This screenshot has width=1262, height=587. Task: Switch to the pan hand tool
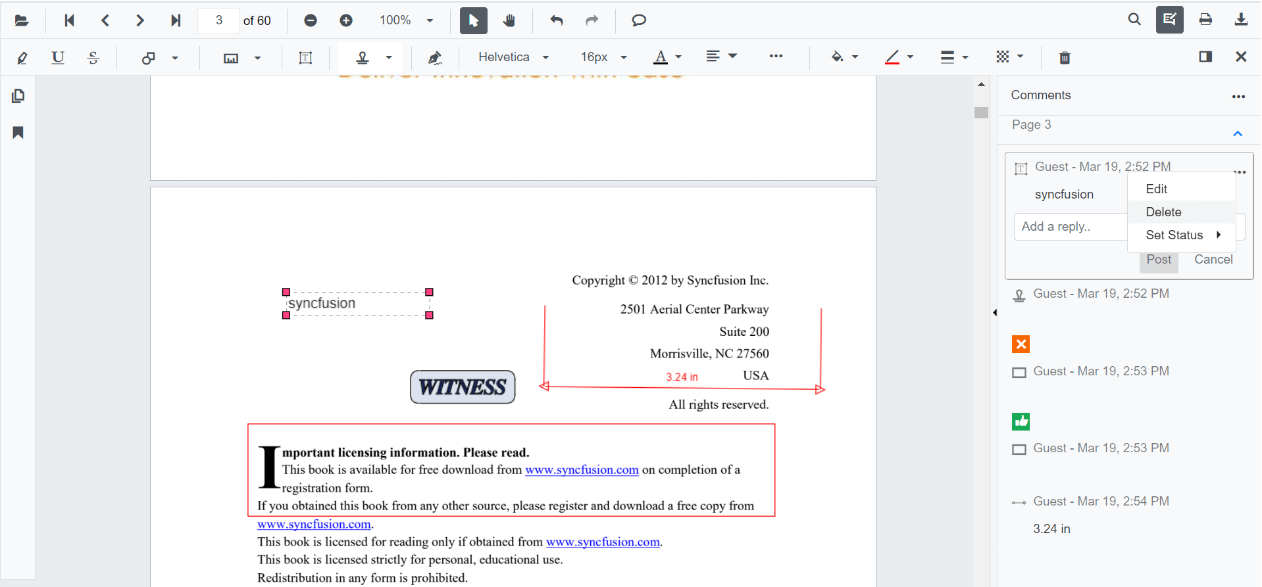[x=509, y=20]
